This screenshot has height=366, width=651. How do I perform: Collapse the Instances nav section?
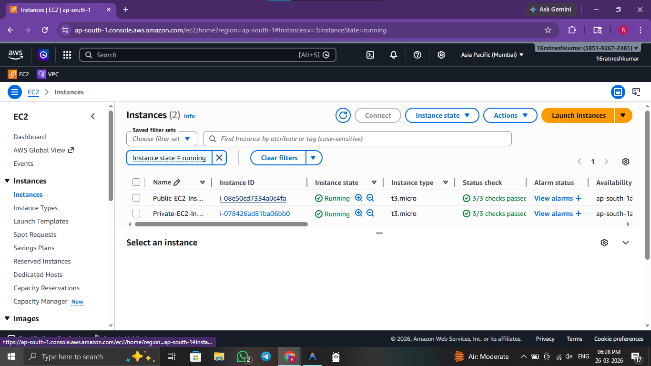pos(7,181)
